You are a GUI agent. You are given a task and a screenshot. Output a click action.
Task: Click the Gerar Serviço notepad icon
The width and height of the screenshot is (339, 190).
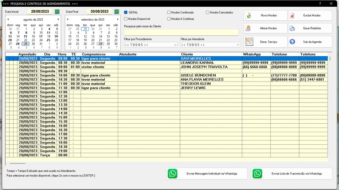click(x=249, y=41)
